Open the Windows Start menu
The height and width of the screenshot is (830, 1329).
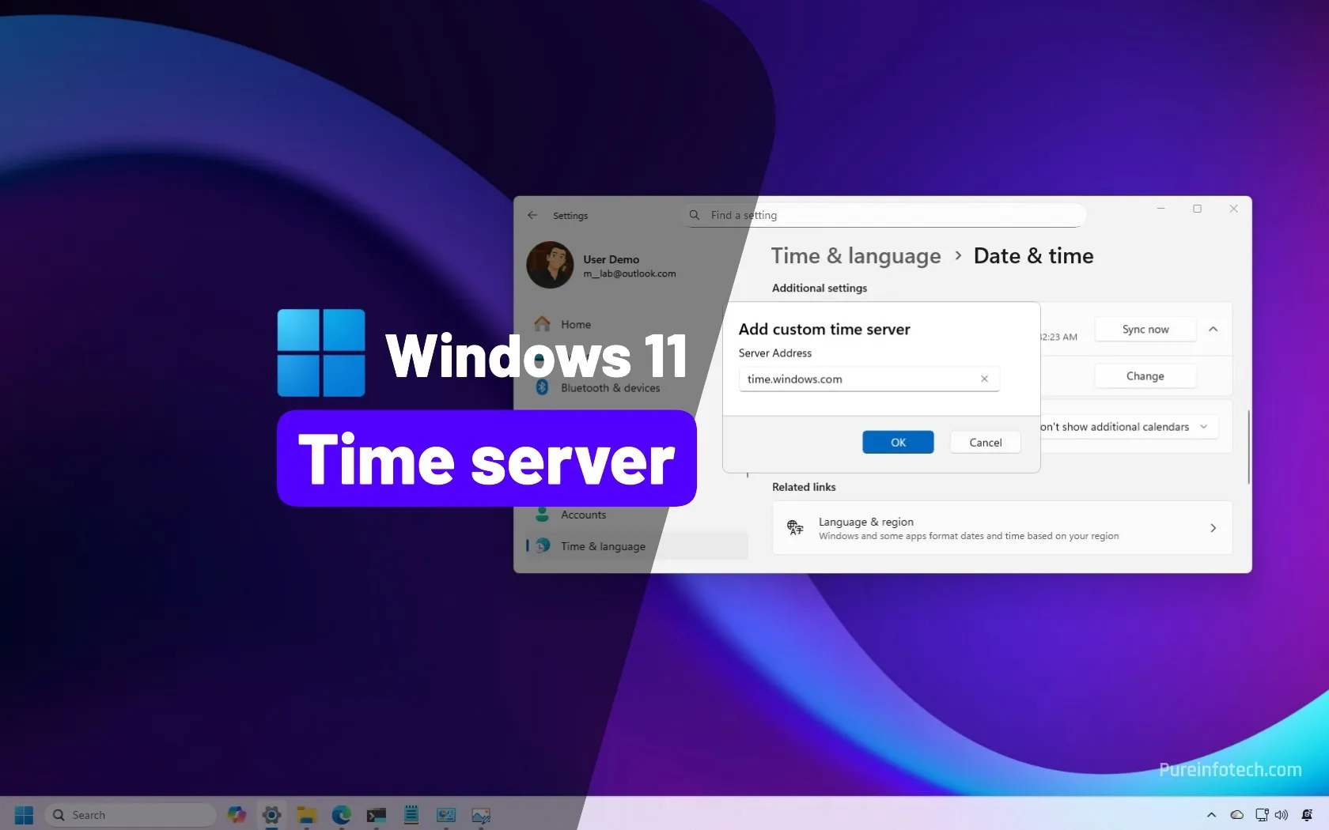[24, 815]
